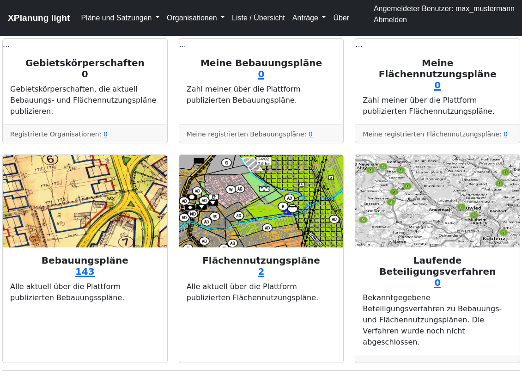
Task: Select the "2" cluster marker near Kempenich
Action: point(363,219)
